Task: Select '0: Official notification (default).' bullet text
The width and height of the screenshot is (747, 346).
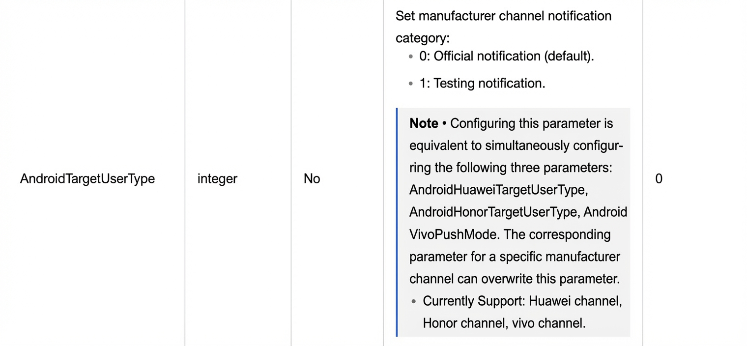Action: [x=507, y=56]
